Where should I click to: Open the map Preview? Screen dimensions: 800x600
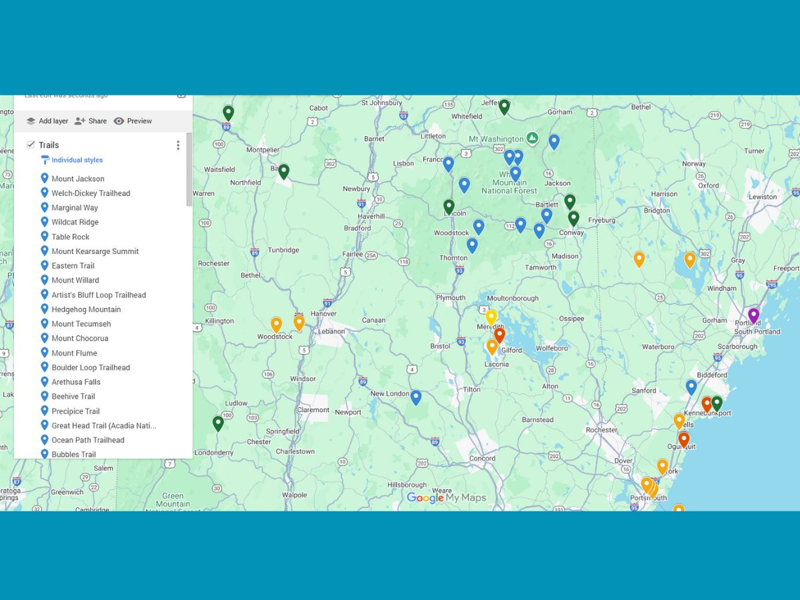[x=133, y=121]
